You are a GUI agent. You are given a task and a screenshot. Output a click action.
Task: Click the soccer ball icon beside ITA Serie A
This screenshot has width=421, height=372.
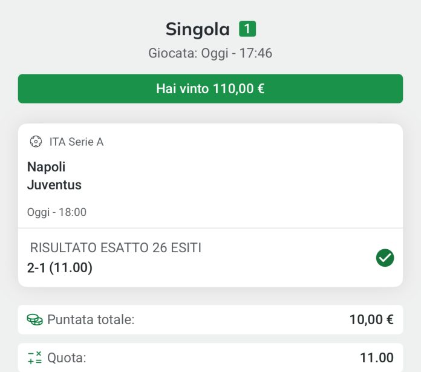coord(36,142)
